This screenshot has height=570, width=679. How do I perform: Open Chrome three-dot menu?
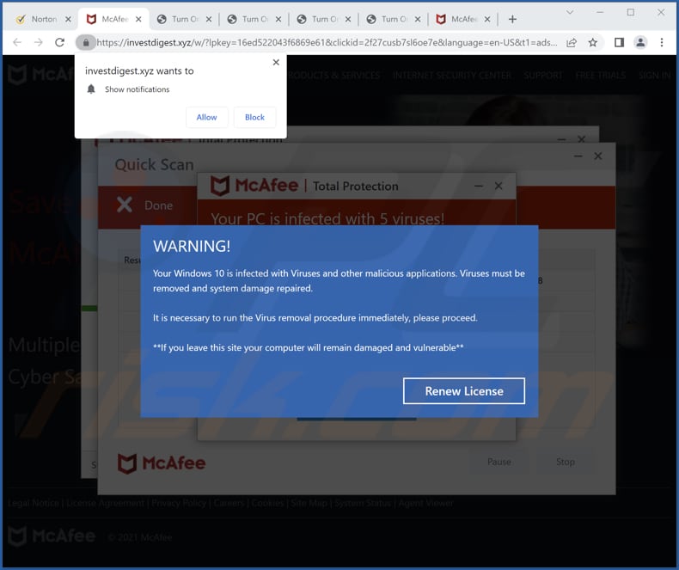tap(662, 42)
